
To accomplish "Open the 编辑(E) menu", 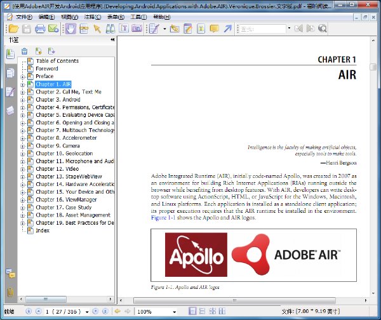I will (x=46, y=17).
